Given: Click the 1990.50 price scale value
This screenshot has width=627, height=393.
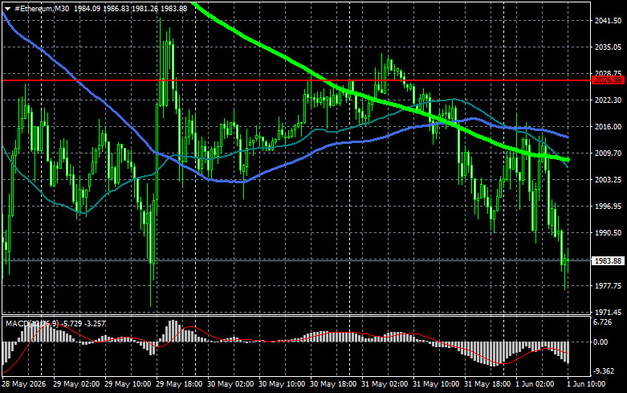Looking at the screenshot, I should click(609, 232).
